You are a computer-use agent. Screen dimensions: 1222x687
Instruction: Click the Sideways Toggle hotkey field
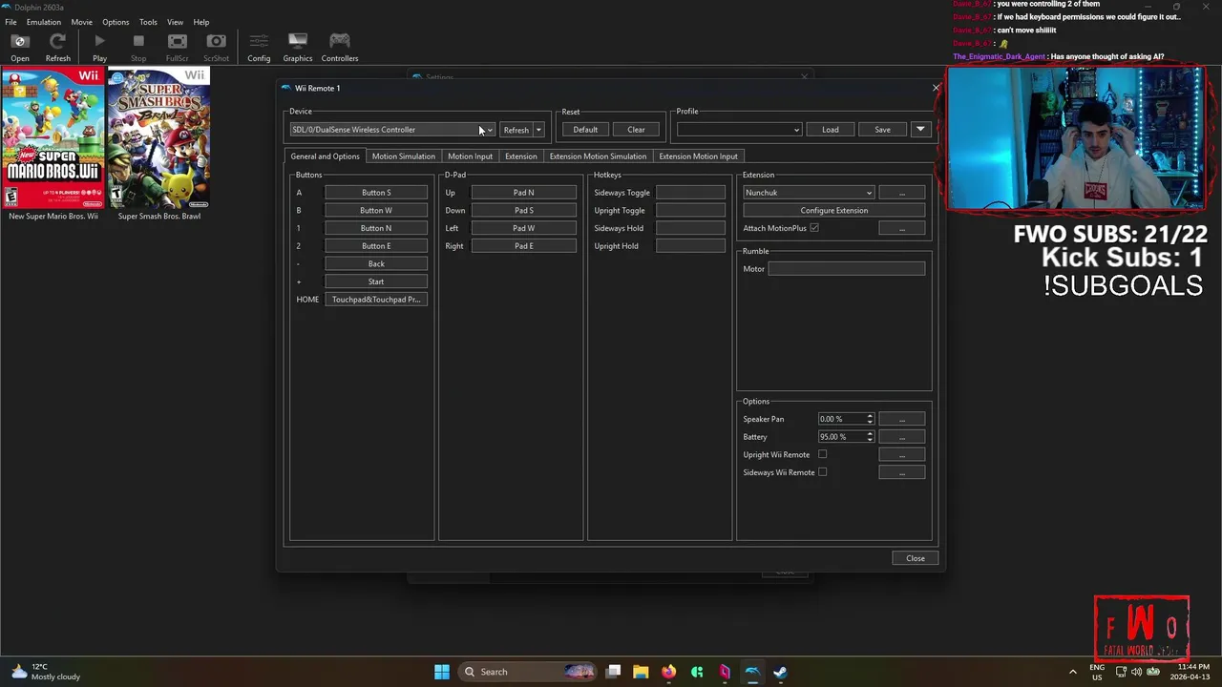(690, 193)
